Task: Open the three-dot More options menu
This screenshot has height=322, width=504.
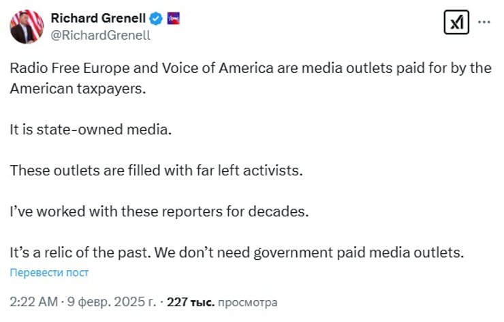Action: pyautogui.click(x=484, y=23)
